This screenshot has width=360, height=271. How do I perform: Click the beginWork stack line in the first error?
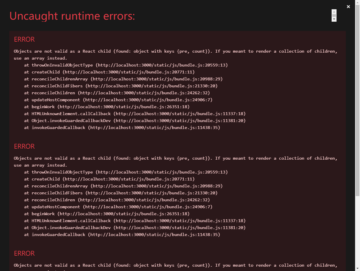[107, 107]
